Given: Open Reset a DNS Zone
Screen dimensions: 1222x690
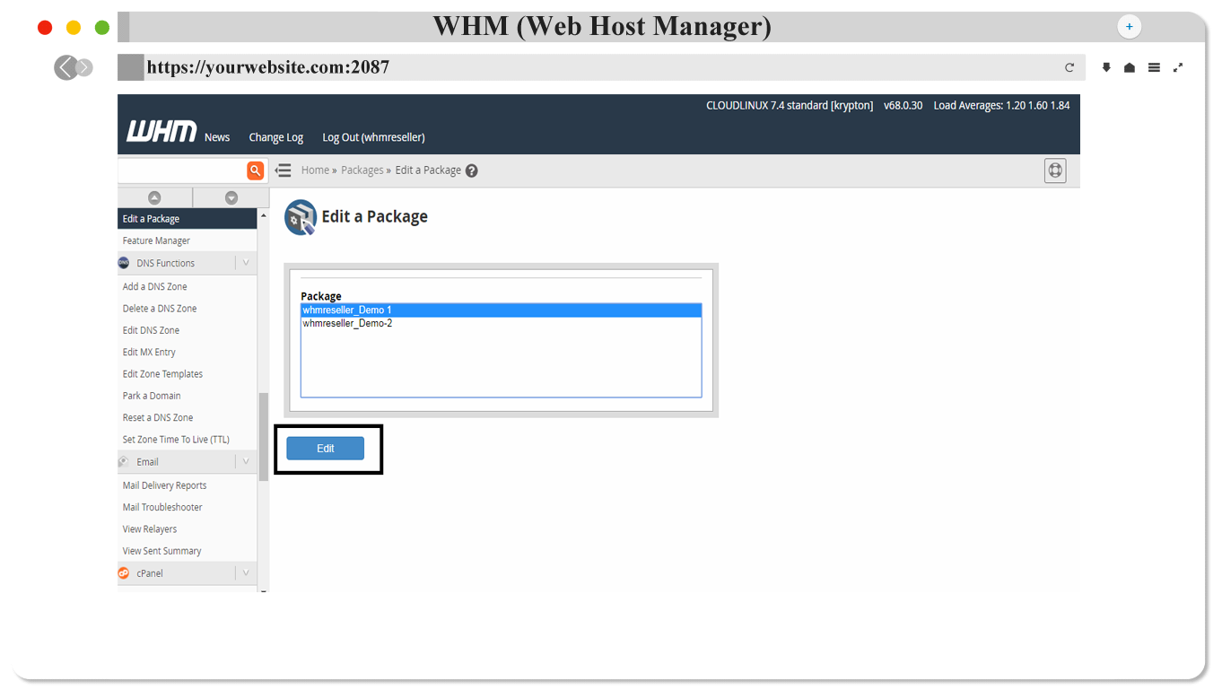Looking at the screenshot, I should [x=158, y=418].
